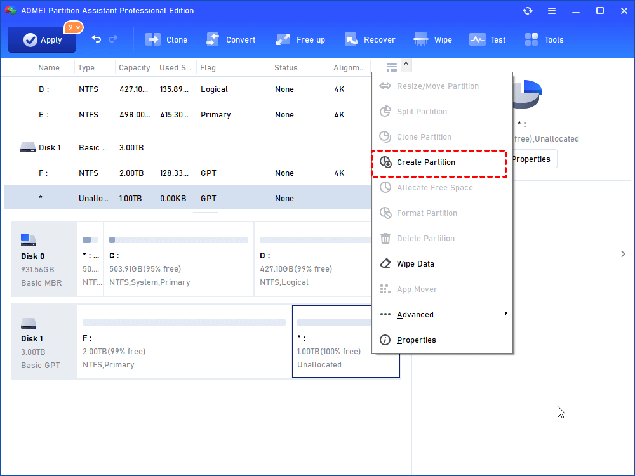Open the Tools menu
The image size is (635, 476).
point(544,39)
